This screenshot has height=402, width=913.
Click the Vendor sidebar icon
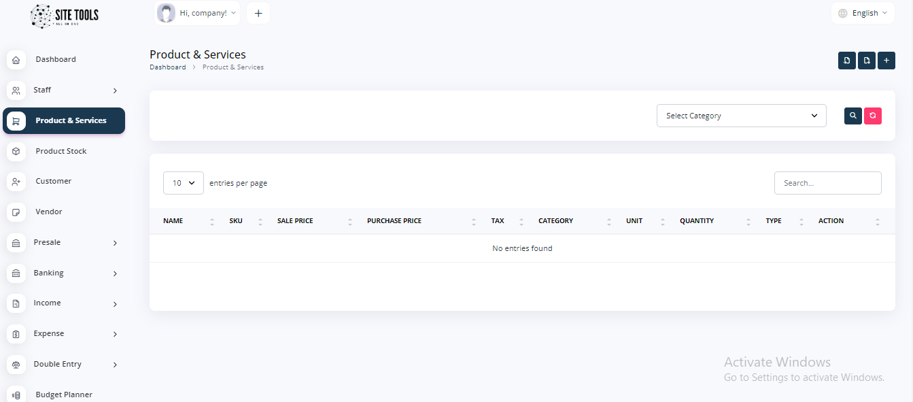coord(16,212)
